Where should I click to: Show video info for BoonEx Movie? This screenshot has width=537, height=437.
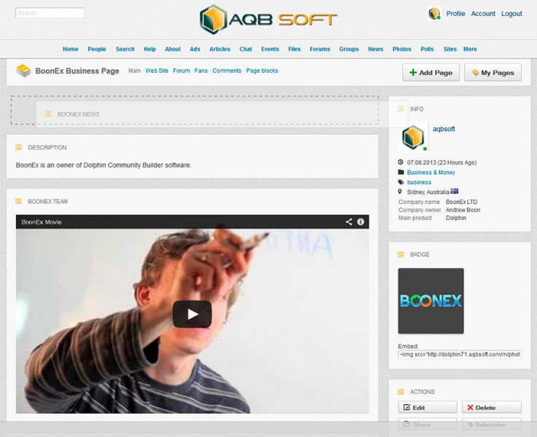tap(360, 221)
